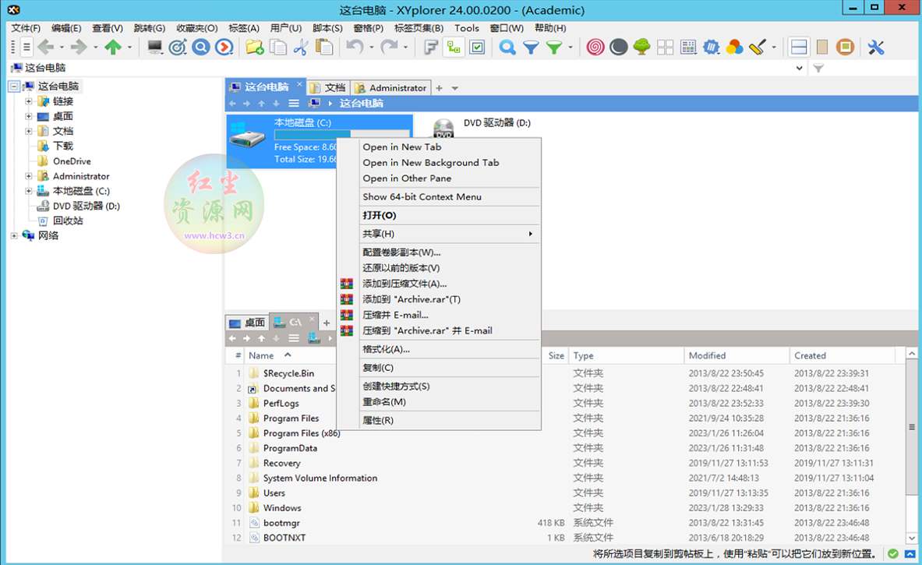This screenshot has height=565, width=922.
Task: Switch to the 文档 tab
Action: click(x=329, y=87)
